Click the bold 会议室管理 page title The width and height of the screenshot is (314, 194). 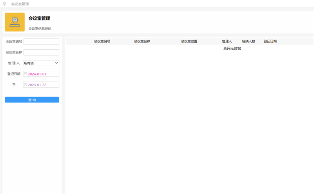[39, 18]
